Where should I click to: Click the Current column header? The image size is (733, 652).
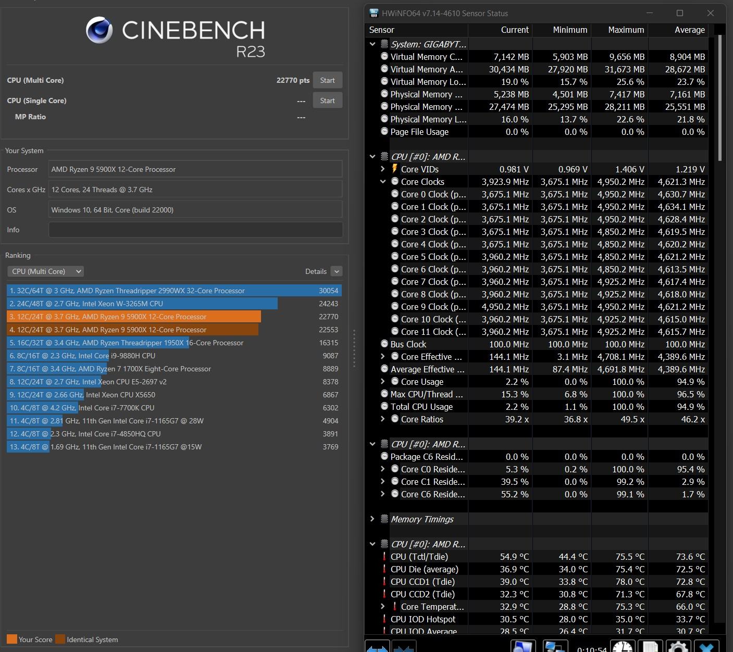pyautogui.click(x=515, y=30)
